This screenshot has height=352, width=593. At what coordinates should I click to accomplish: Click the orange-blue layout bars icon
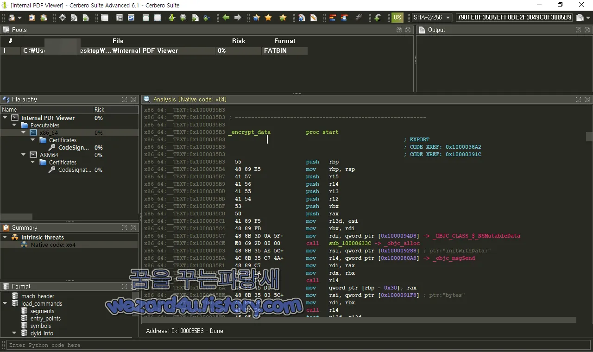pos(333,18)
